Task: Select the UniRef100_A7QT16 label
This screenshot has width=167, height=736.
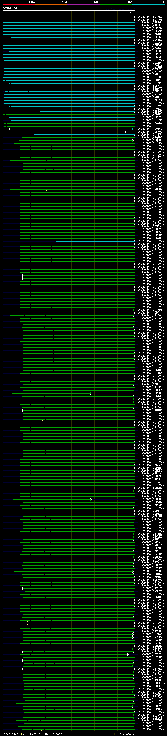Action: (x=150, y=66)
